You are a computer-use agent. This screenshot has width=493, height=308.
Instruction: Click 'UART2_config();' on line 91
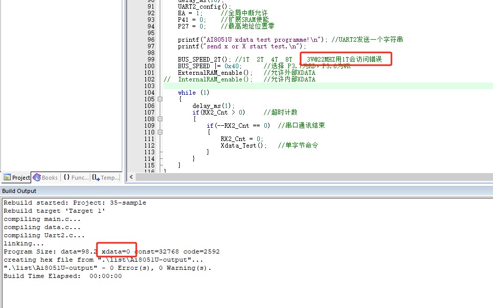point(204,6)
